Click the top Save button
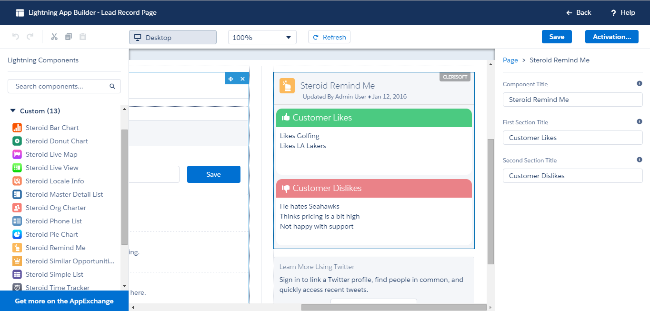Viewport: 650px width, 311px height. pyautogui.click(x=557, y=37)
